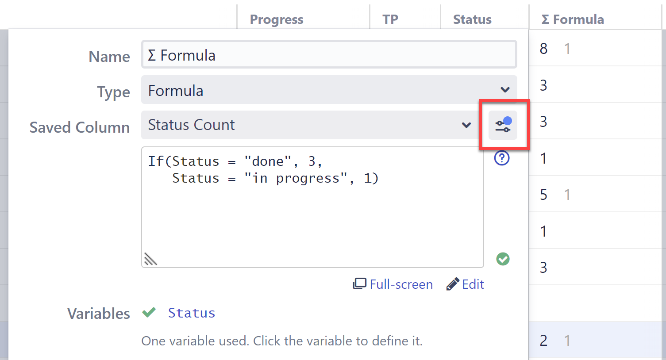Viewport: 666px width, 360px height.
Task: Select the Progress column header
Action: coord(277,19)
